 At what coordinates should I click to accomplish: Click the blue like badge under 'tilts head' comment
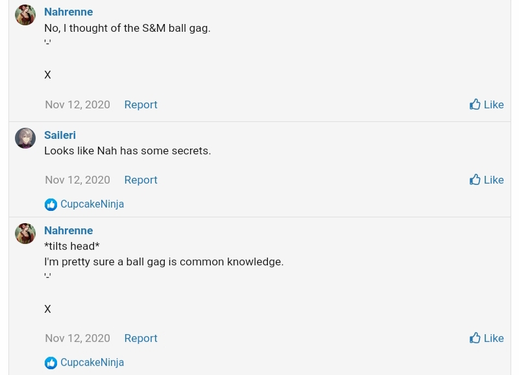[51, 363]
